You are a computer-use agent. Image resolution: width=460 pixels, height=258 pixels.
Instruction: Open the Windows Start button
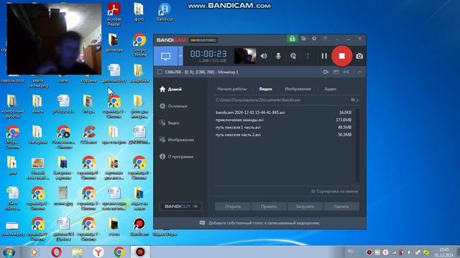pyautogui.click(x=9, y=252)
